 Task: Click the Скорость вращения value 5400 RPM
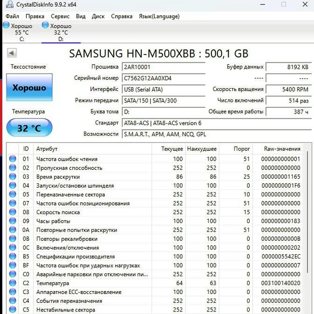289,89
